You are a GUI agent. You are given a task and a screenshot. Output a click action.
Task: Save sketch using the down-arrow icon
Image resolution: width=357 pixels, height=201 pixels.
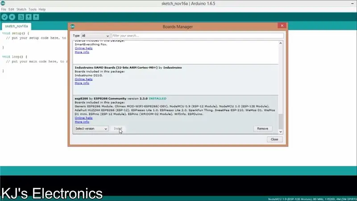point(36,17)
